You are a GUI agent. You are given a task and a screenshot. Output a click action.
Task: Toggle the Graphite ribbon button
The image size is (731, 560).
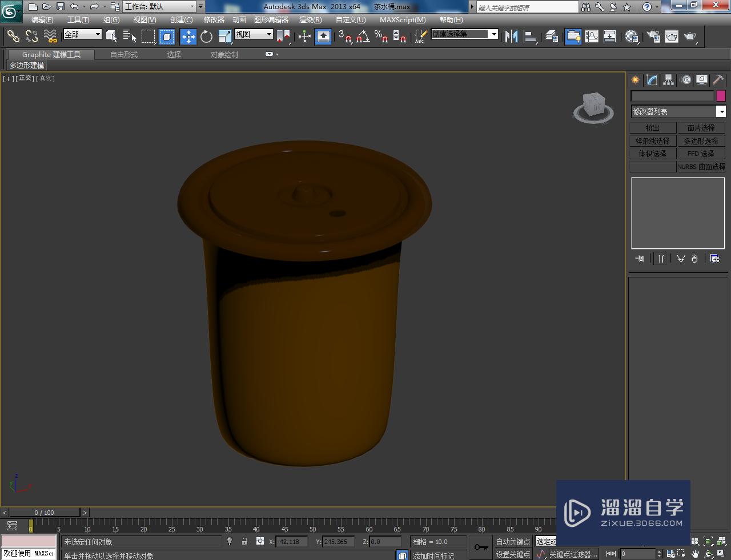(573, 37)
